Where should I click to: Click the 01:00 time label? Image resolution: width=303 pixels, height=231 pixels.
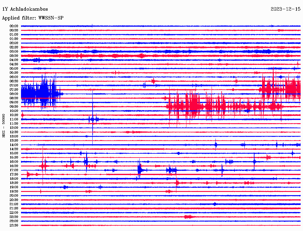pos(14,34)
